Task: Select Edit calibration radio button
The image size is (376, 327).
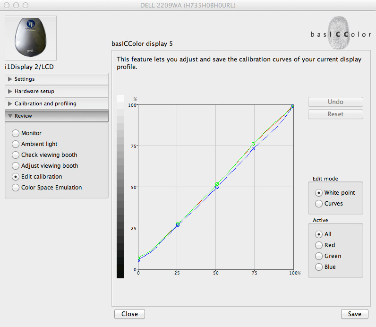Action: tap(16, 177)
